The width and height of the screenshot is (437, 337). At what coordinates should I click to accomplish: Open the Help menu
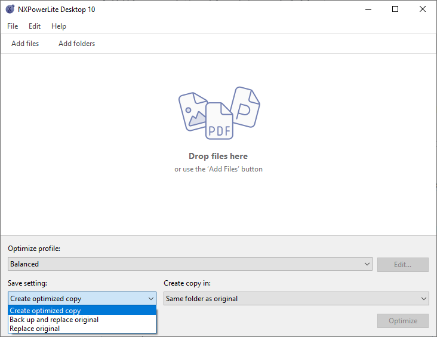[59, 26]
